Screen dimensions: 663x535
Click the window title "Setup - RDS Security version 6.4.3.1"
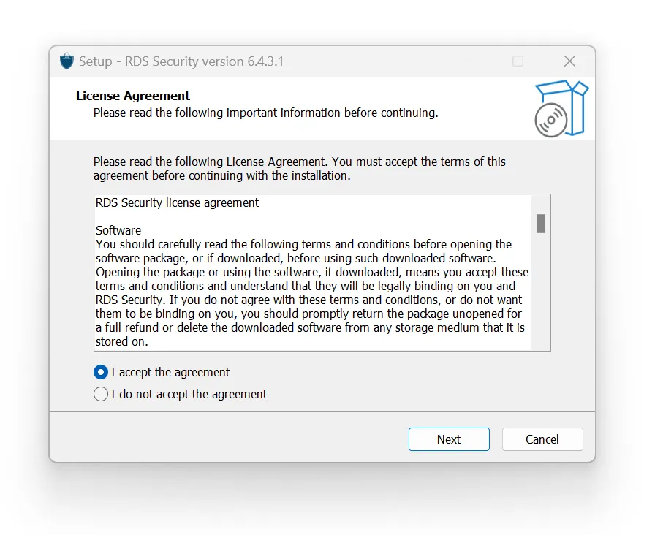(181, 61)
